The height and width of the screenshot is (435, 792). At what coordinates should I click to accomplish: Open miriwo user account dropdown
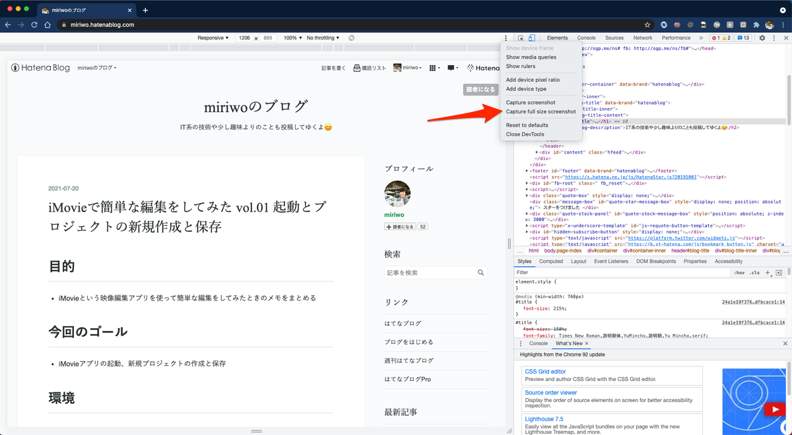click(x=409, y=68)
